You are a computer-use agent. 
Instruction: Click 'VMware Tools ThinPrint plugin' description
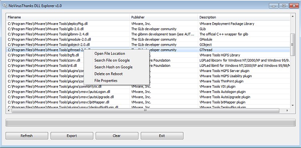tap(222, 81)
